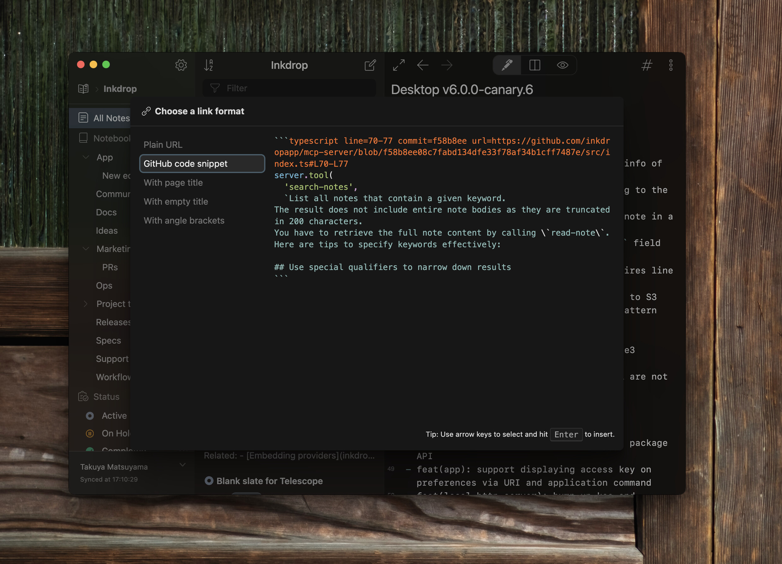Image resolution: width=782 pixels, height=564 pixels.
Task: Switch to preview mode with eye icon
Action: point(562,65)
